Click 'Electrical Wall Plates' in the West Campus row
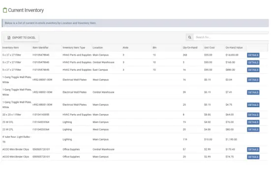 tap(74, 80)
